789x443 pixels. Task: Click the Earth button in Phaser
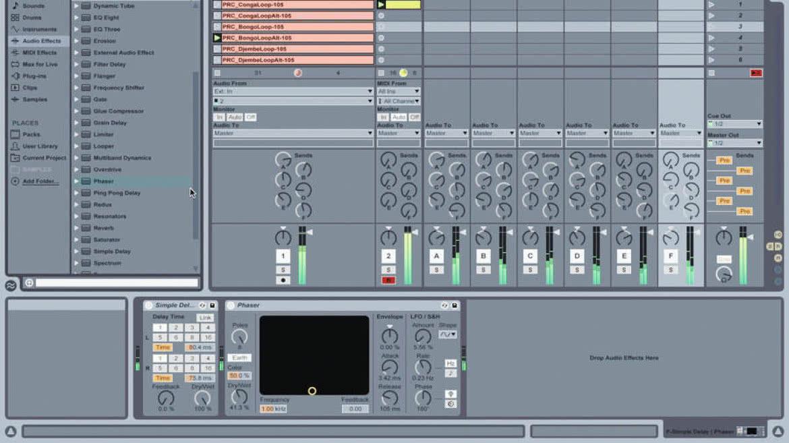tap(239, 358)
